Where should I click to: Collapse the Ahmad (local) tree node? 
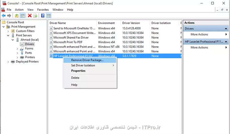[x=13, y=40]
